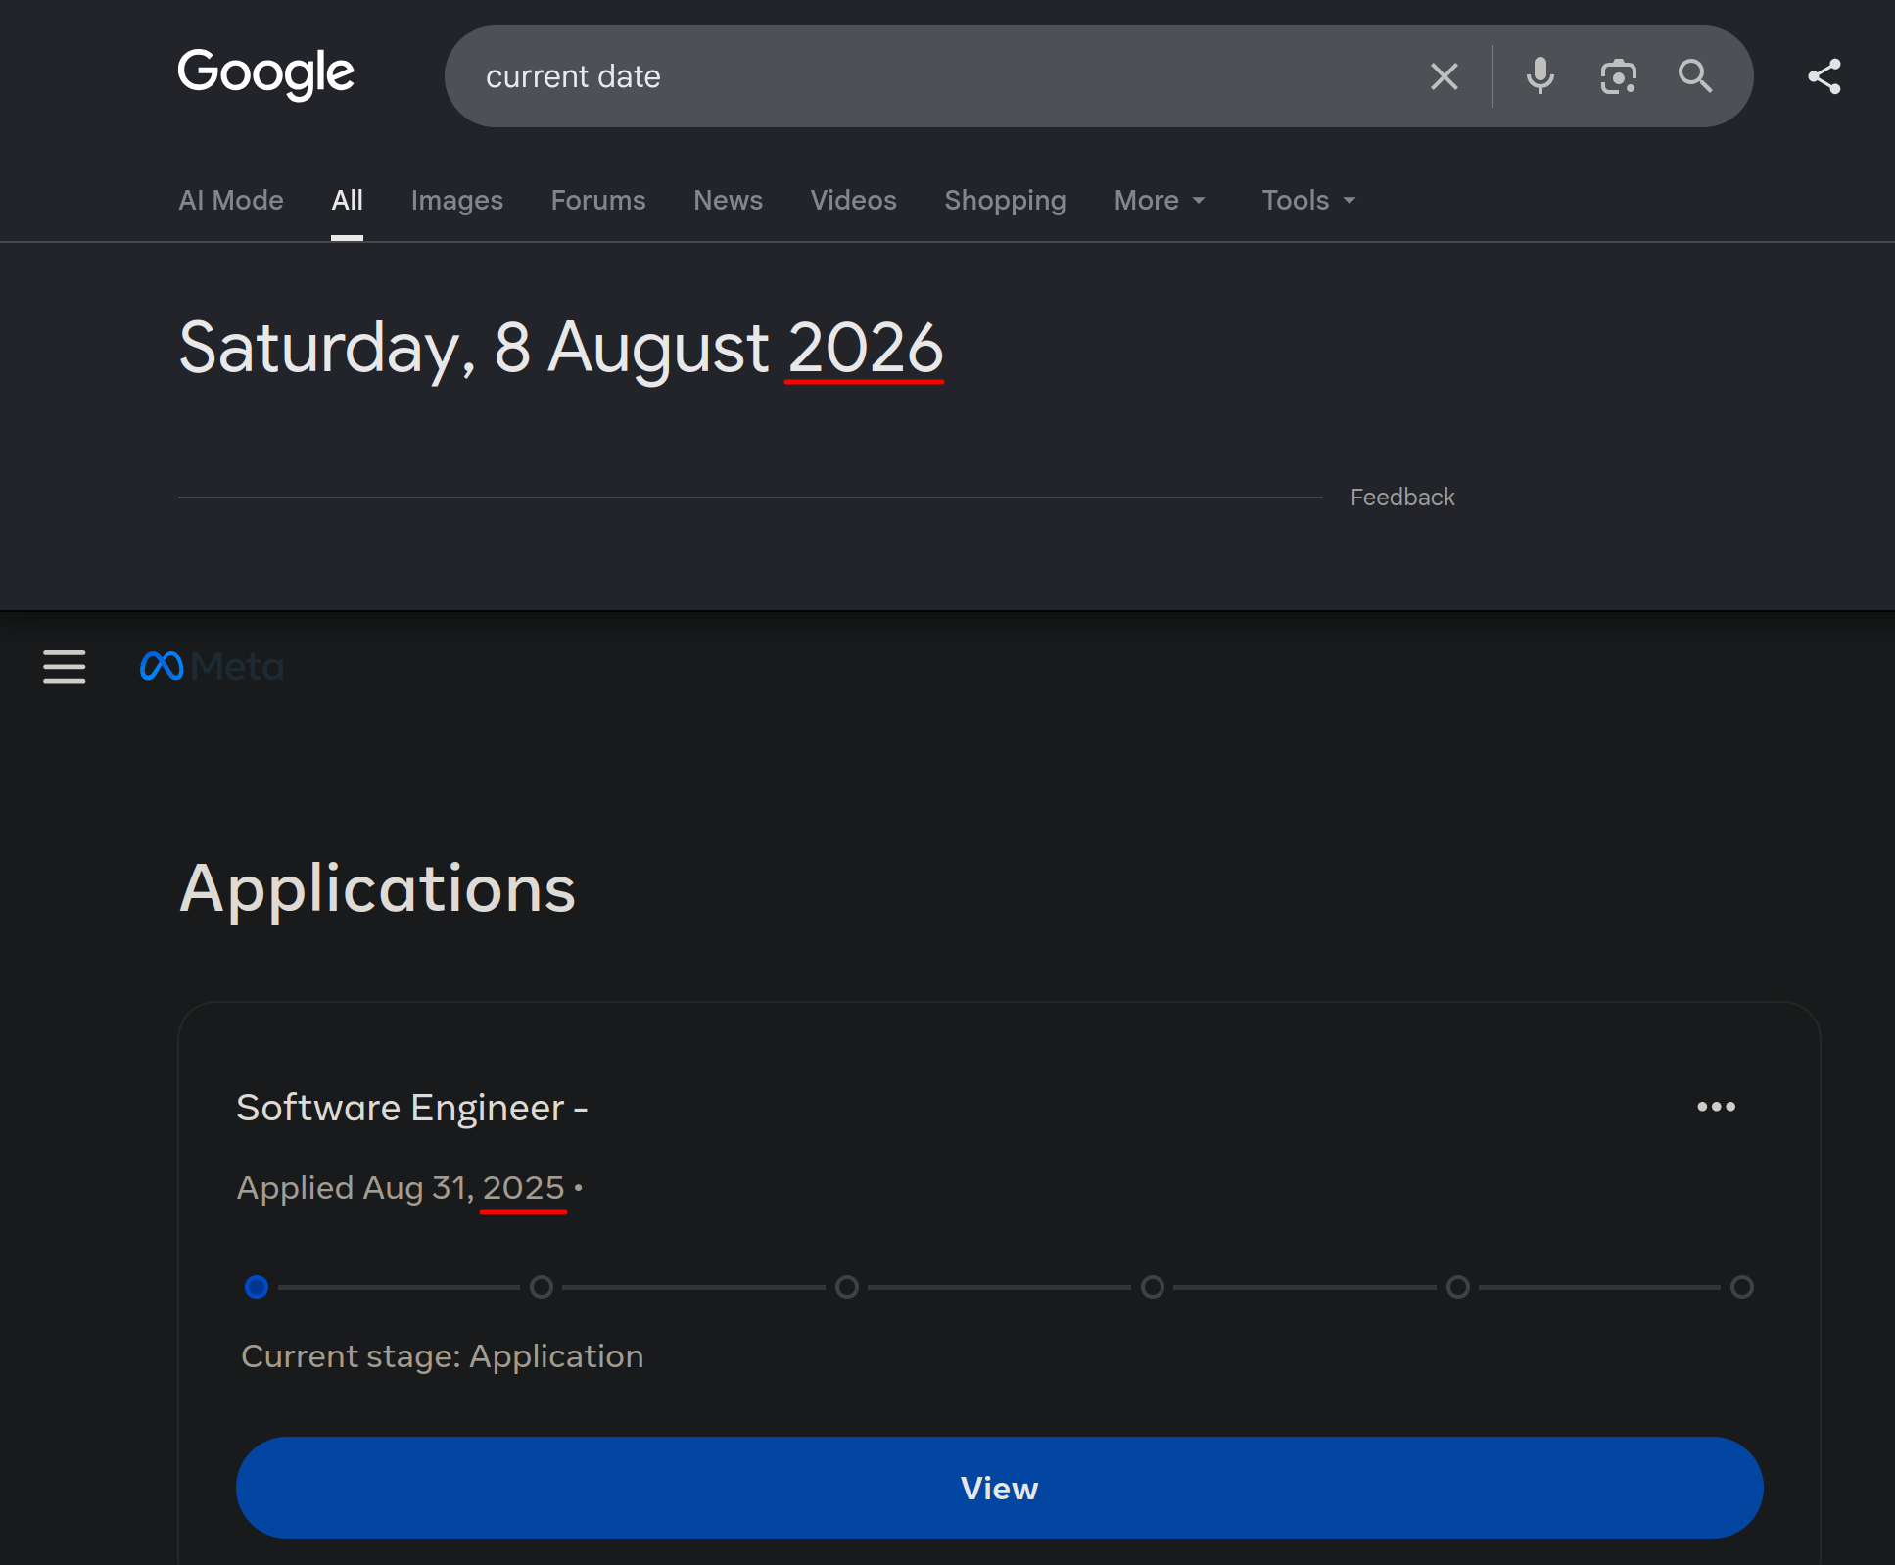Expand the More dropdown

click(x=1160, y=200)
